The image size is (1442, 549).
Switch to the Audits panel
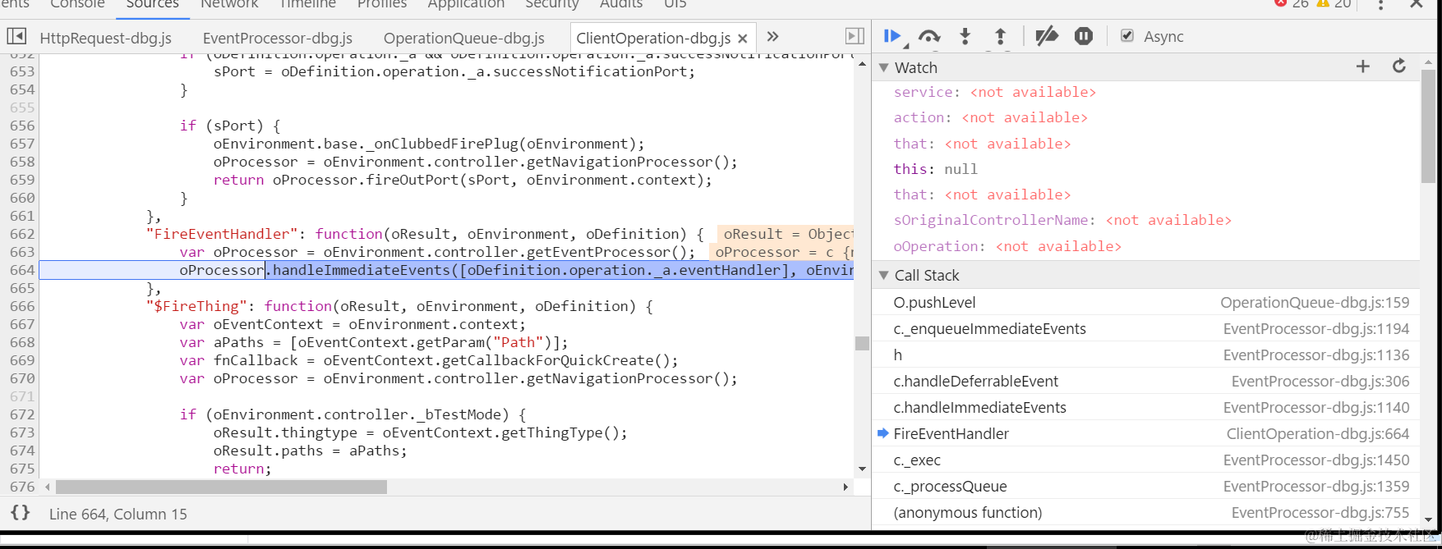click(x=621, y=4)
